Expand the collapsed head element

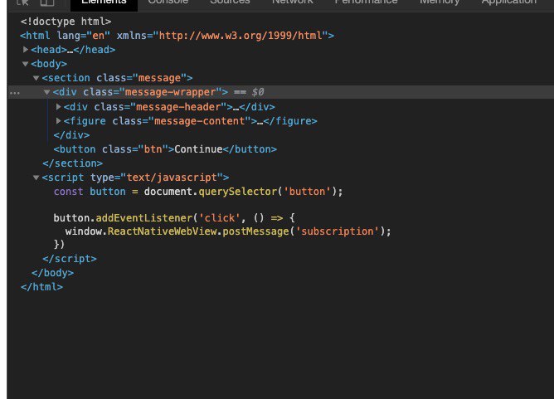26,50
